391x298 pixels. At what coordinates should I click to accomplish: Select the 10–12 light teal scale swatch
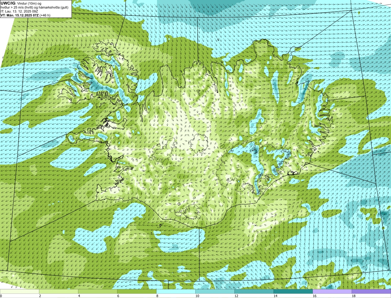[215, 291]
